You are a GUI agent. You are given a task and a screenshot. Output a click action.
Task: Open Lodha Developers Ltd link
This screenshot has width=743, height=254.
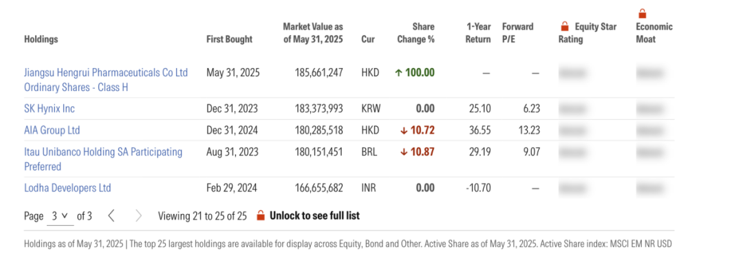click(x=67, y=188)
